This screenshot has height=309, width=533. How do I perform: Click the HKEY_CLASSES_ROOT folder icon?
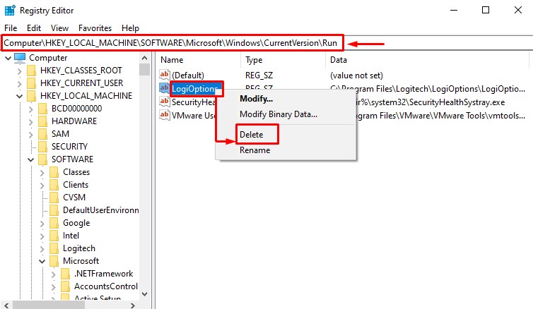[31, 71]
